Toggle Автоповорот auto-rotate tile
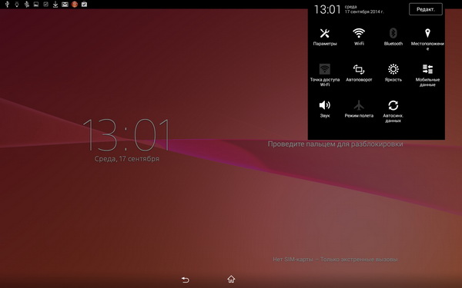462x288 pixels. coord(359,73)
